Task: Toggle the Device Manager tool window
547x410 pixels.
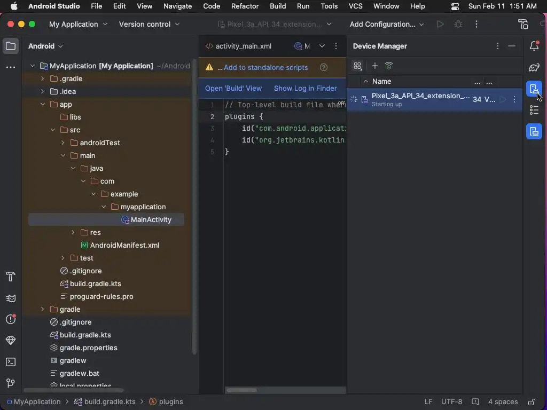Action: tap(534, 89)
